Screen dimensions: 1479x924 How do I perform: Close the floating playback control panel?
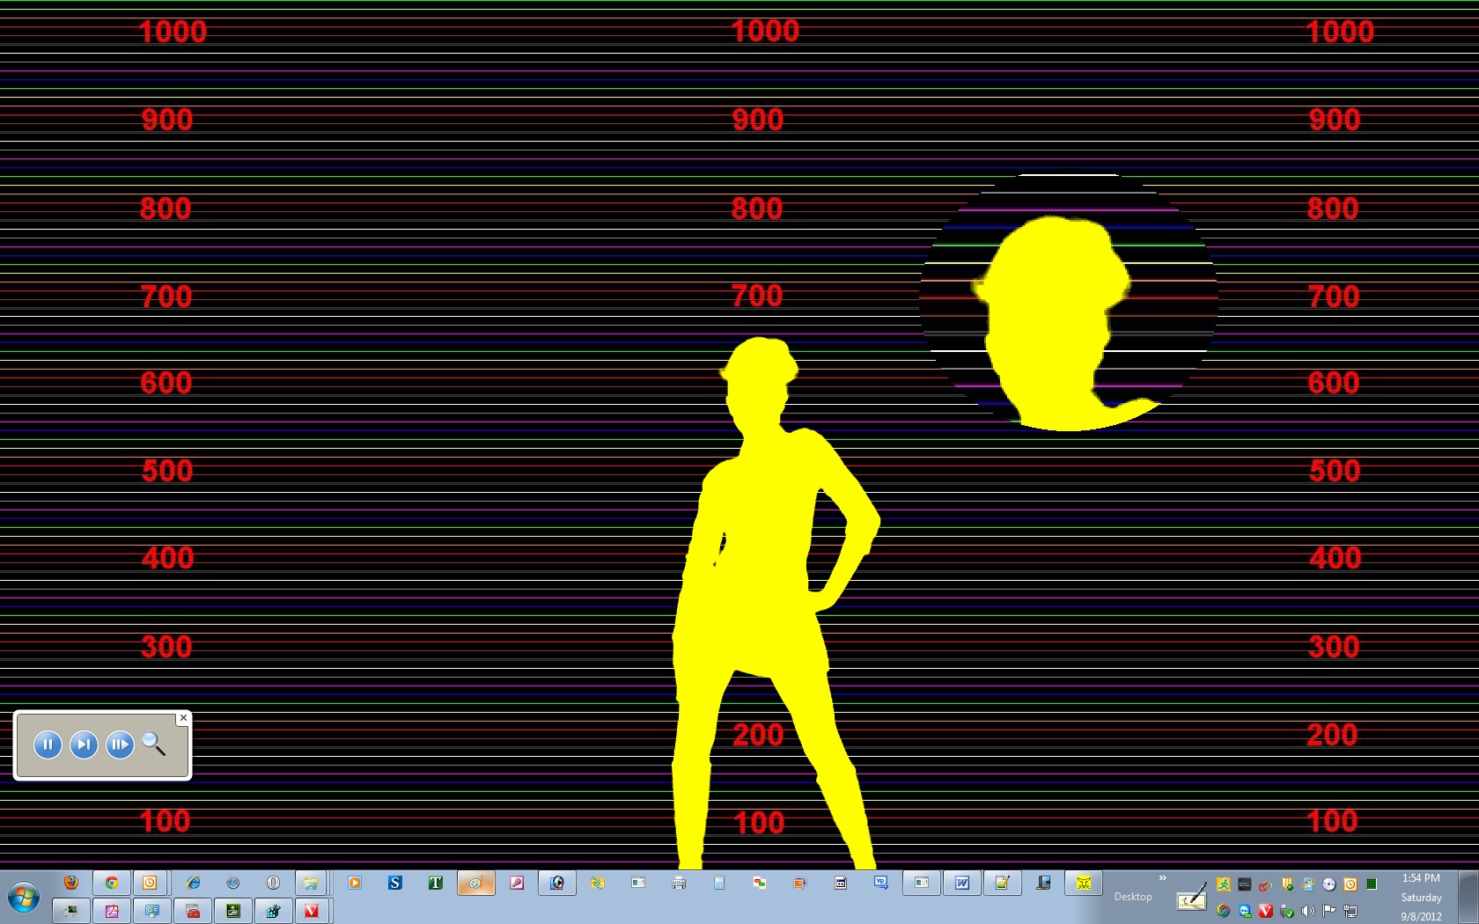tap(183, 718)
